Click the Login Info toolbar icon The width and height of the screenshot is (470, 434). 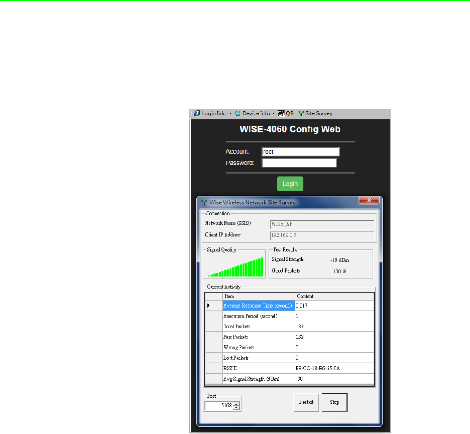coord(197,113)
